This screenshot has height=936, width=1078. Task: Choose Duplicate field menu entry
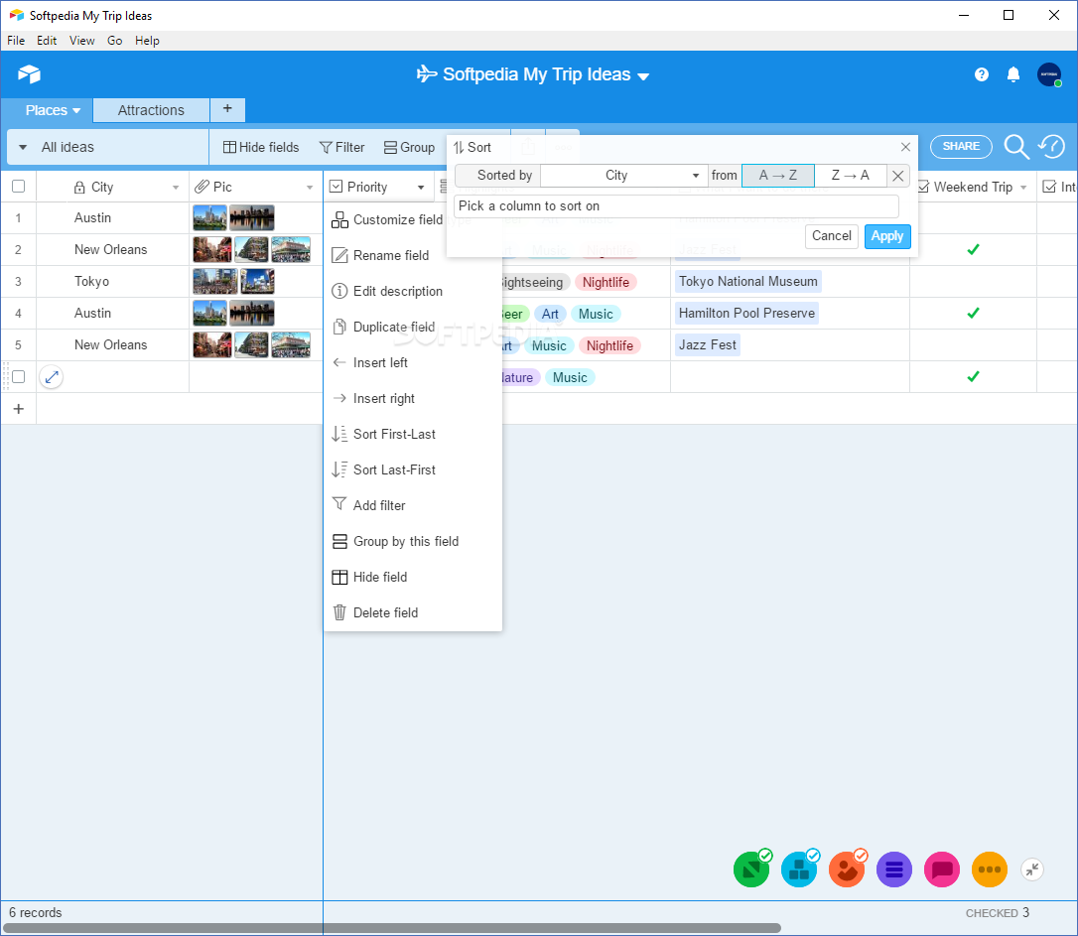point(413,328)
